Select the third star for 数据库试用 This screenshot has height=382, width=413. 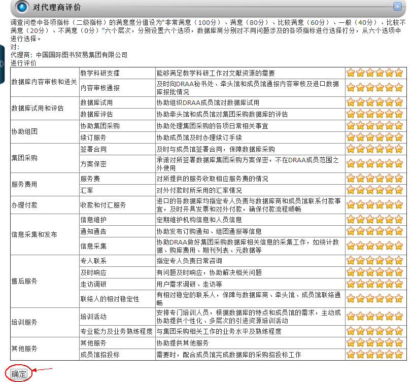[x=370, y=102]
